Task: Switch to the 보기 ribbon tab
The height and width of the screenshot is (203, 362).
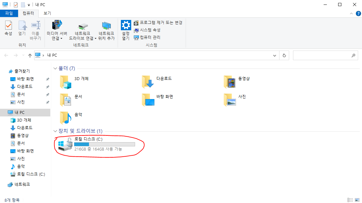Action: [47, 13]
